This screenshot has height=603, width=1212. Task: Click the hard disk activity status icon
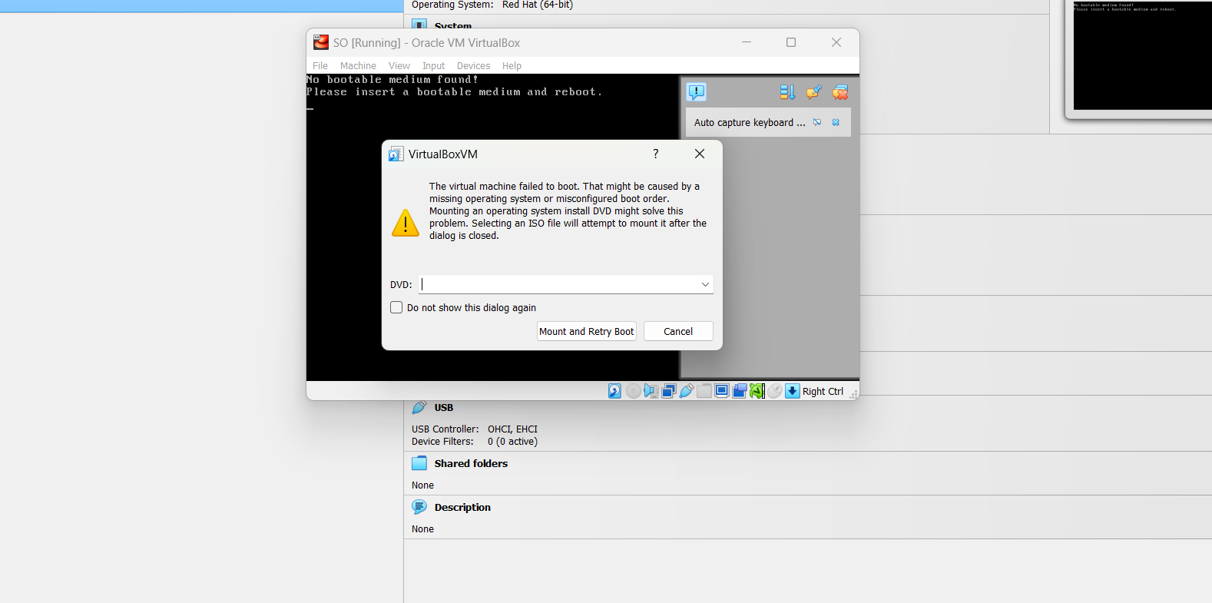pos(614,391)
